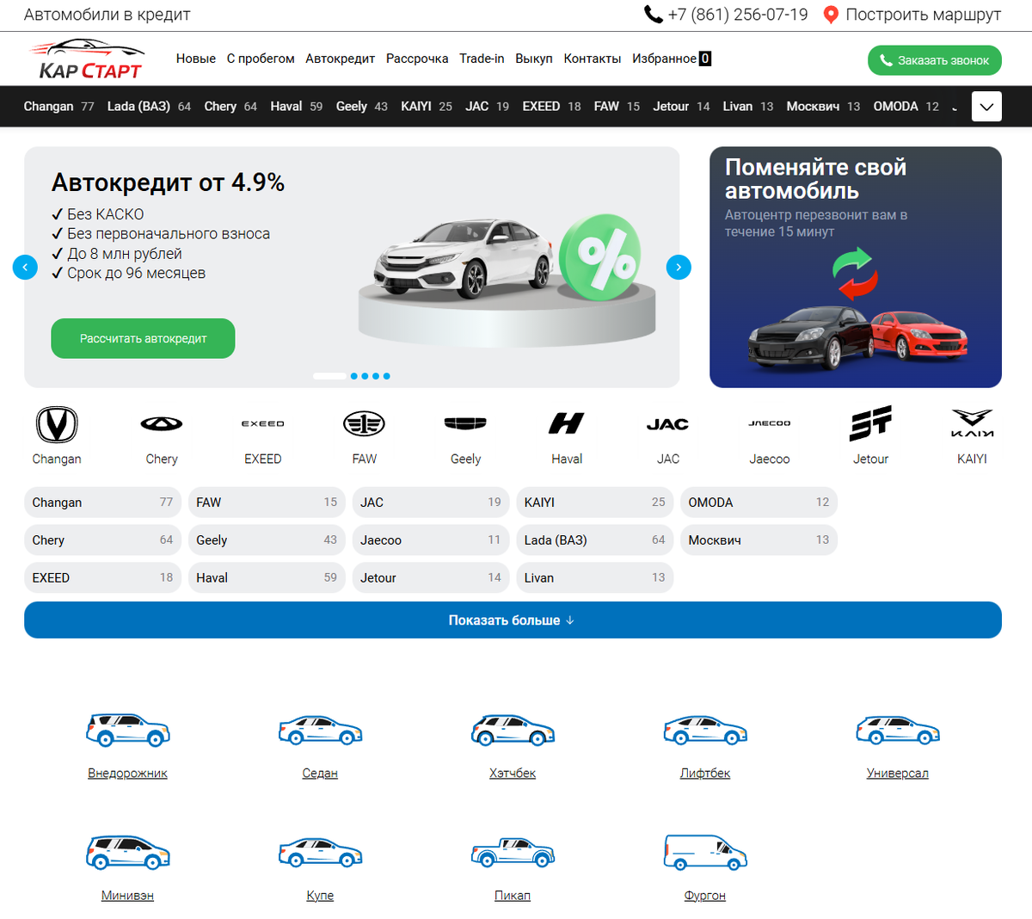The width and height of the screenshot is (1032, 919).
Task: Select second banner slide dot
Action: point(353,376)
